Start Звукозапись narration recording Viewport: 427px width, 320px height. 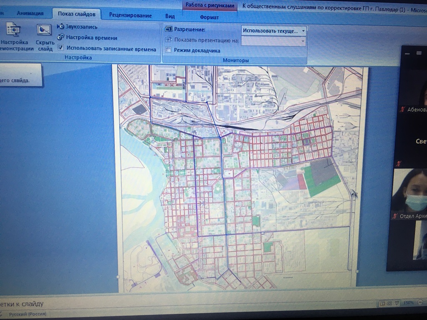(77, 27)
